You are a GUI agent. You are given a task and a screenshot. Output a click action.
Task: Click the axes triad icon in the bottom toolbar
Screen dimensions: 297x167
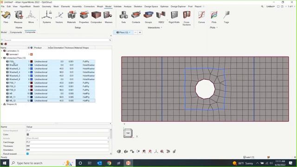(156, 151)
